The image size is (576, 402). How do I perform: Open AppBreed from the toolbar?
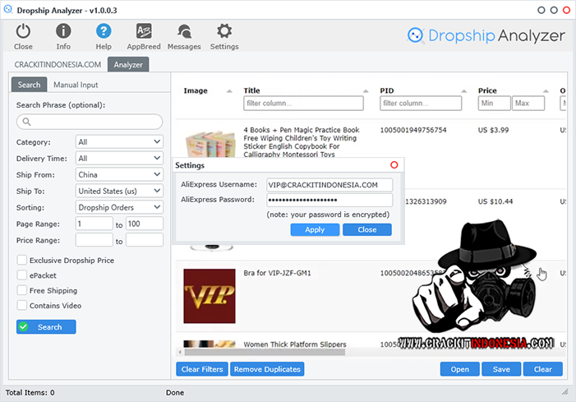[x=143, y=32]
